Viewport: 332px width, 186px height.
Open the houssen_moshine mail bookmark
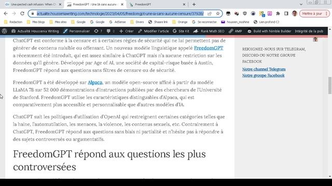(x=235, y=22)
